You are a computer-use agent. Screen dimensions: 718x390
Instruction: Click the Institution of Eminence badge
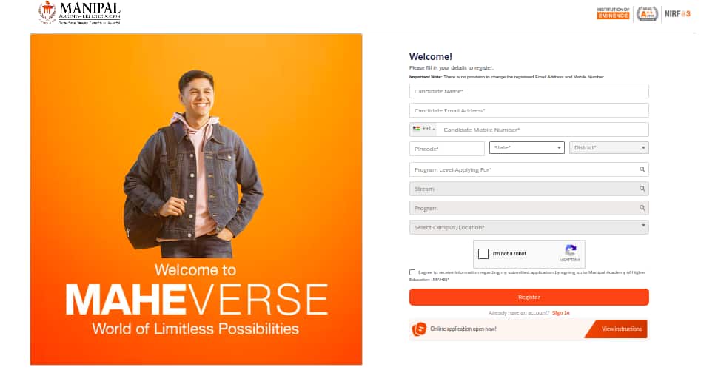[613, 13]
